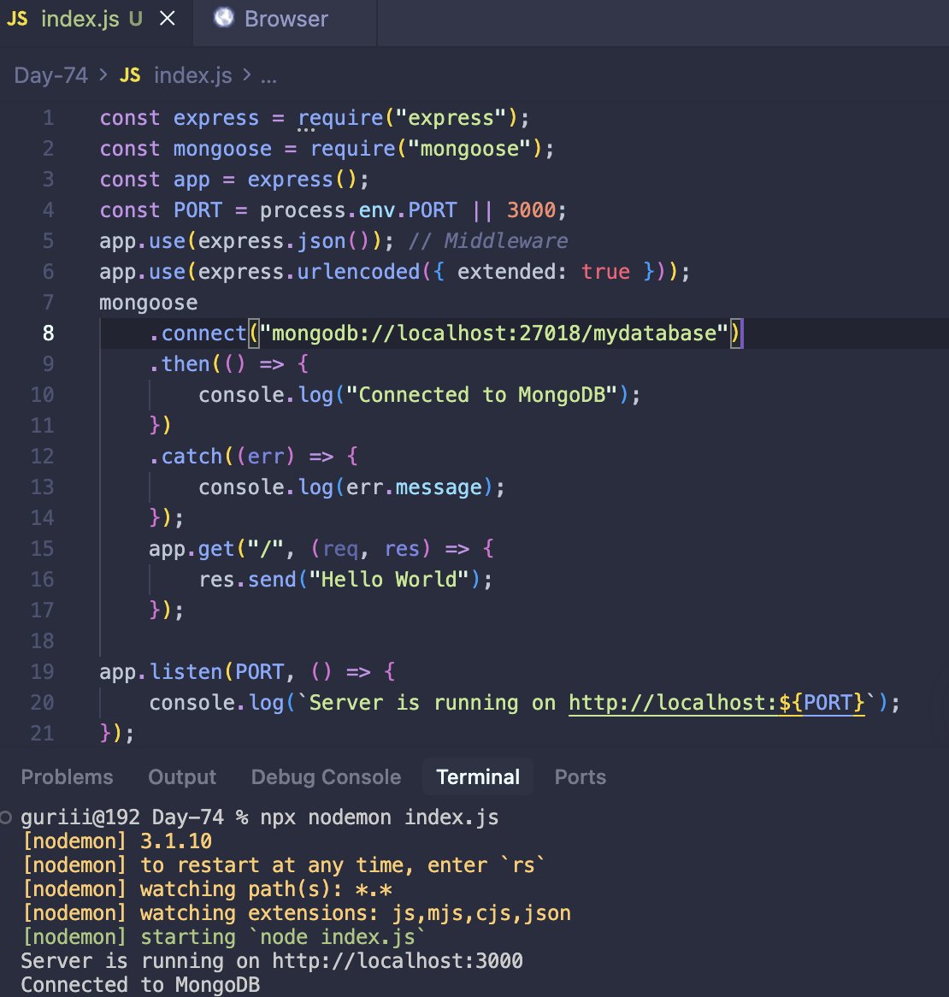Click line number 19 in the gutter
Viewport: 949px width, 997px height.
(x=42, y=671)
